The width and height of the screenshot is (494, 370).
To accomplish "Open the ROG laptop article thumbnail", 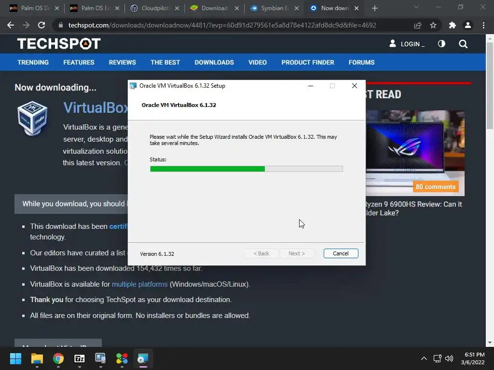I will (415, 153).
